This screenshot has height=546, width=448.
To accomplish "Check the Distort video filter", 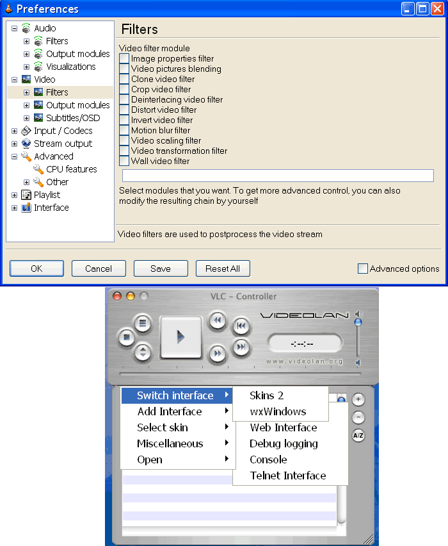I will click(x=124, y=110).
